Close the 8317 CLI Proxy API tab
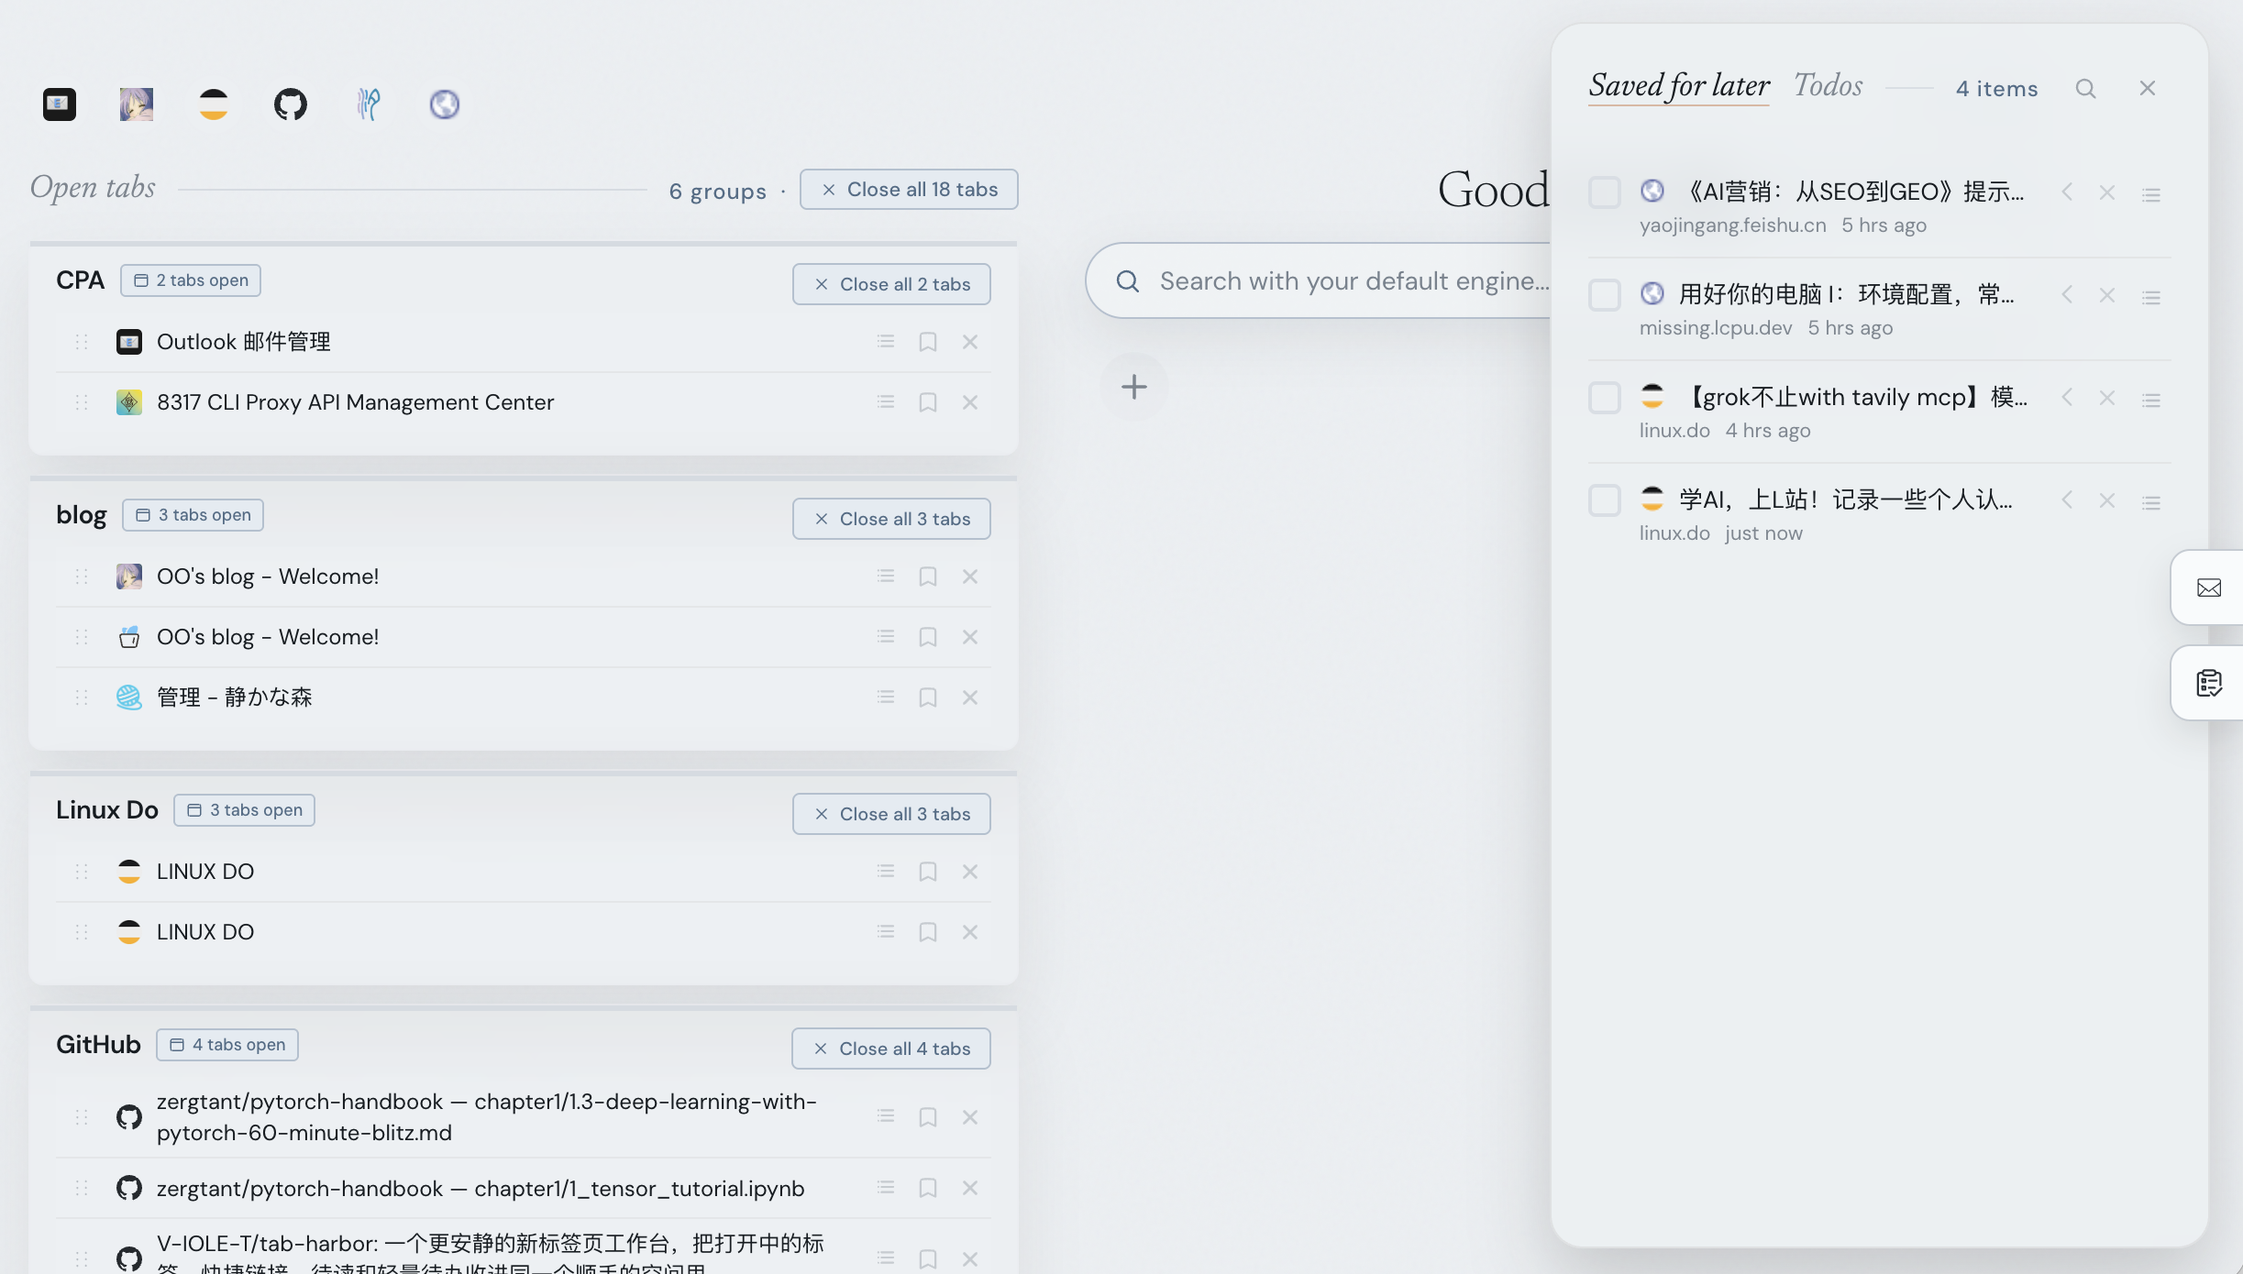The height and width of the screenshot is (1274, 2243). pyautogui.click(x=969, y=402)
